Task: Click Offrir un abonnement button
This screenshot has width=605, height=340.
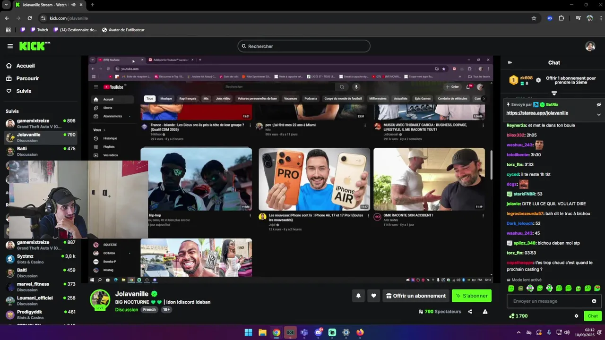Action: coord(416,296)
